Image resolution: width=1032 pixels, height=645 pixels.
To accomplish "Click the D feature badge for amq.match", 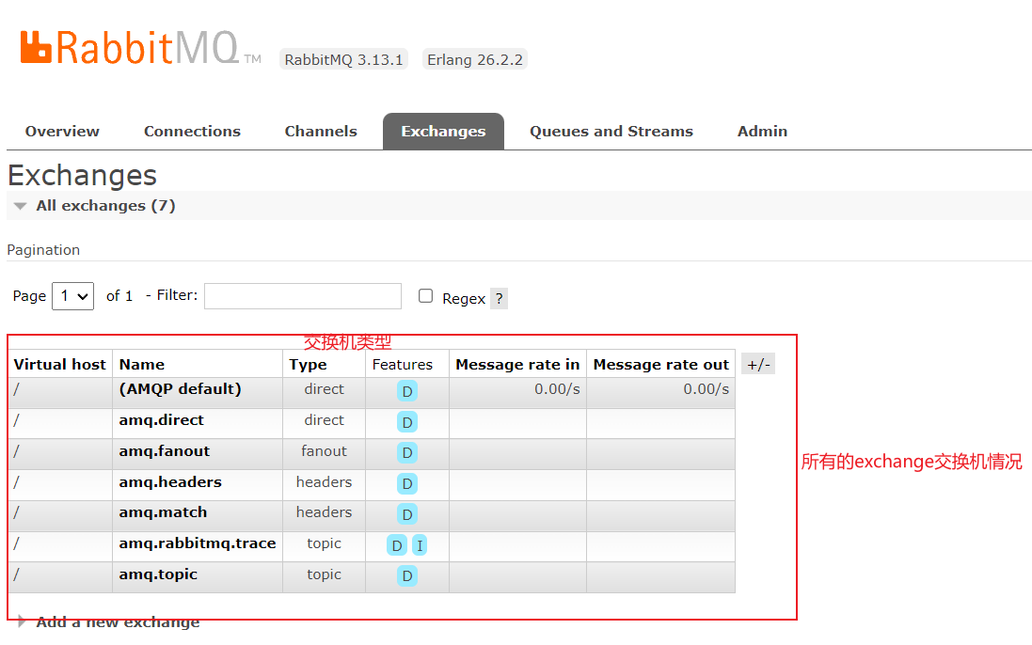I will tap(407, 514).
